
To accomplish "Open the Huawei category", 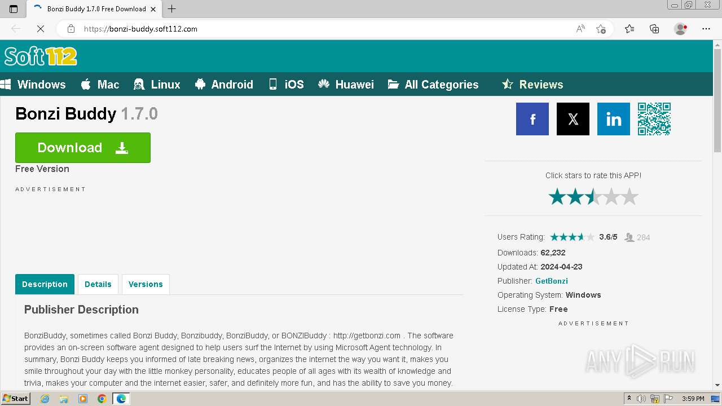I will (x=346, y=85).
